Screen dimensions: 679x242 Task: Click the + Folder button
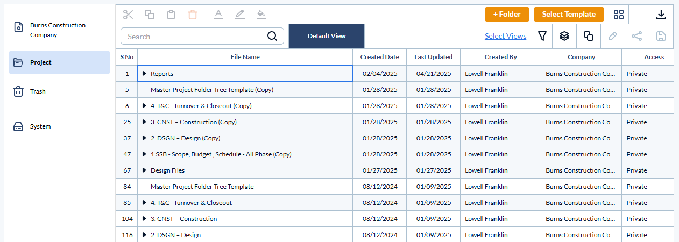(x=507, y=15)
